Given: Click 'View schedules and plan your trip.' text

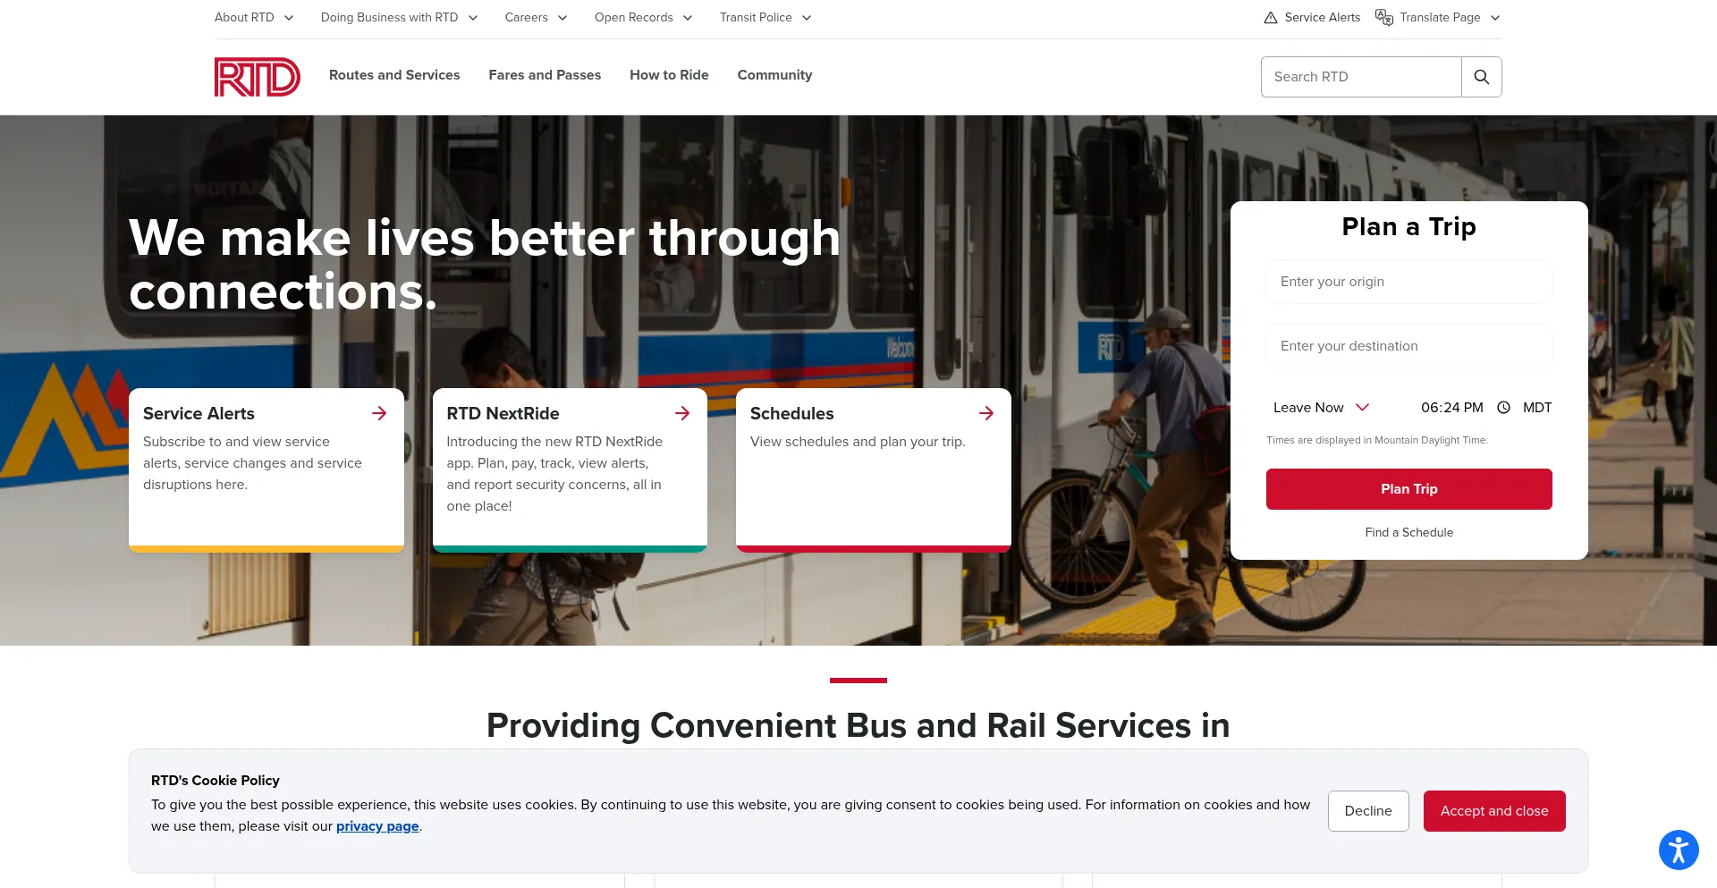Looking at the screenshot, I should point(858,442).
